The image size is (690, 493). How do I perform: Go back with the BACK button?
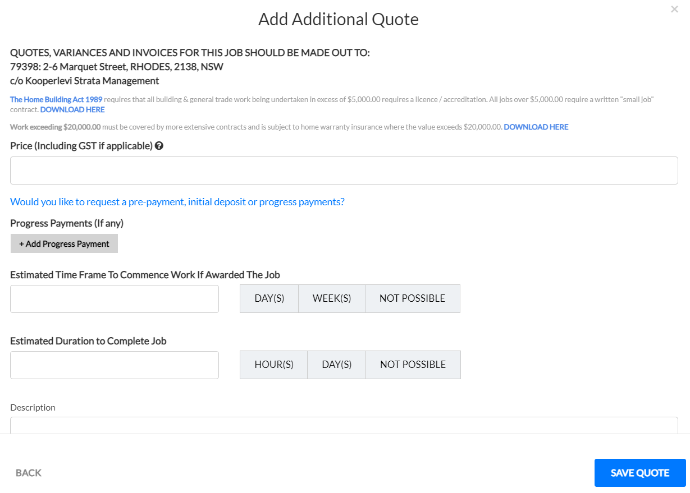29,473
